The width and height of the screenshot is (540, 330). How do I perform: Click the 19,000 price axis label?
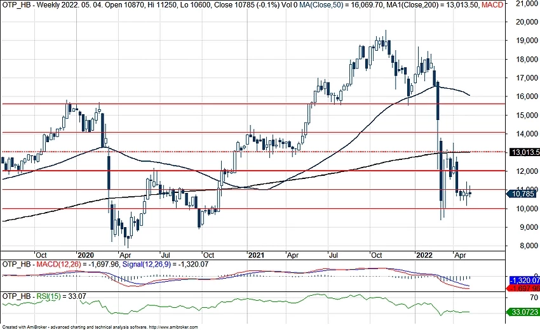coord(526,41)
